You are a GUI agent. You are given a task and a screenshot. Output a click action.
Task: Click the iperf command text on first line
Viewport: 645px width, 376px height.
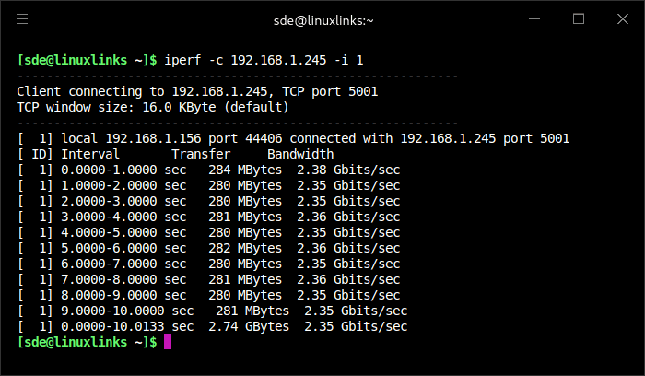tap(264, 60)
